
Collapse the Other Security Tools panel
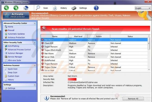tap(35, 43)
